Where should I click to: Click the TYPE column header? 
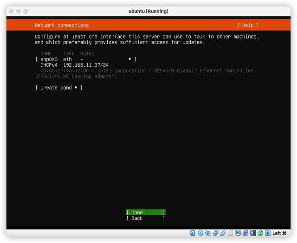(x=69, y=54)
